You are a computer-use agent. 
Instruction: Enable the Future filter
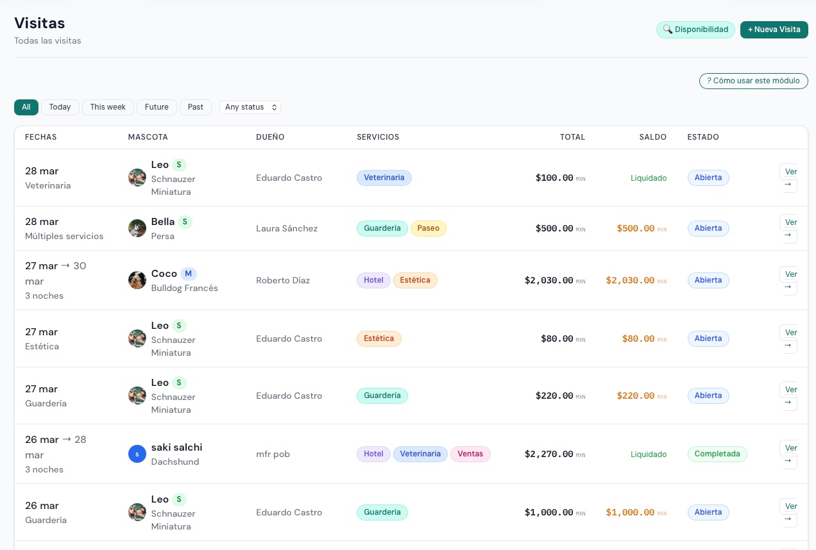[x=157, y=107]
